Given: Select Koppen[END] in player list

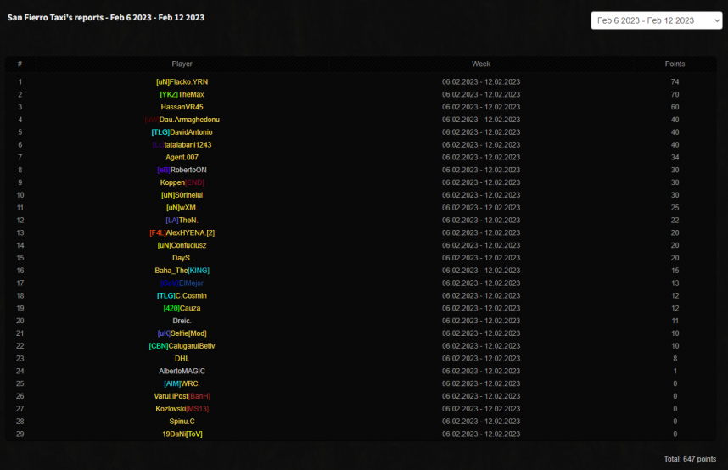Looking at the screenshot, I should 182,182.
